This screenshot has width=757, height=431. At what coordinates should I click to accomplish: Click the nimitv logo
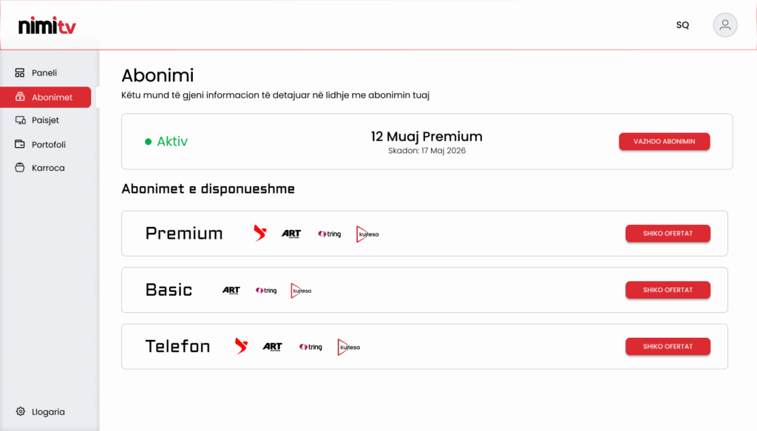point(47,26)
